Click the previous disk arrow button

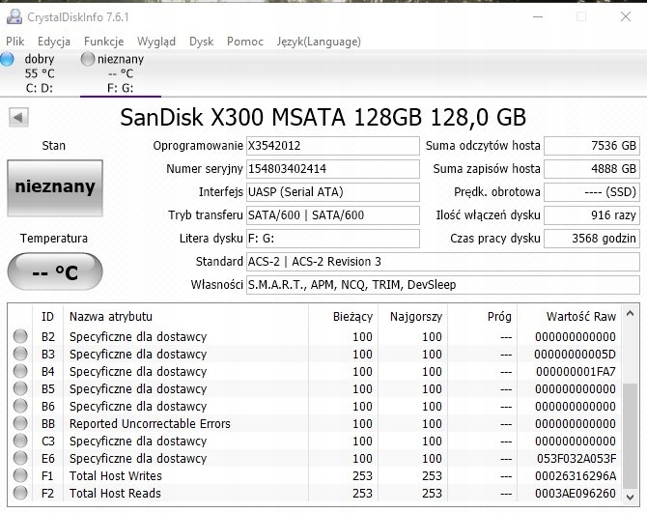18,117
